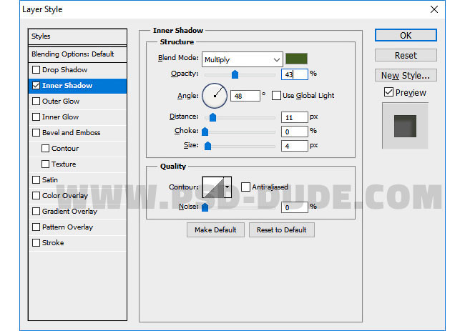This screenshot has height=331, width=465.
Task: Open the dark green shadow color swatch
Action: (x=296, y=59)
